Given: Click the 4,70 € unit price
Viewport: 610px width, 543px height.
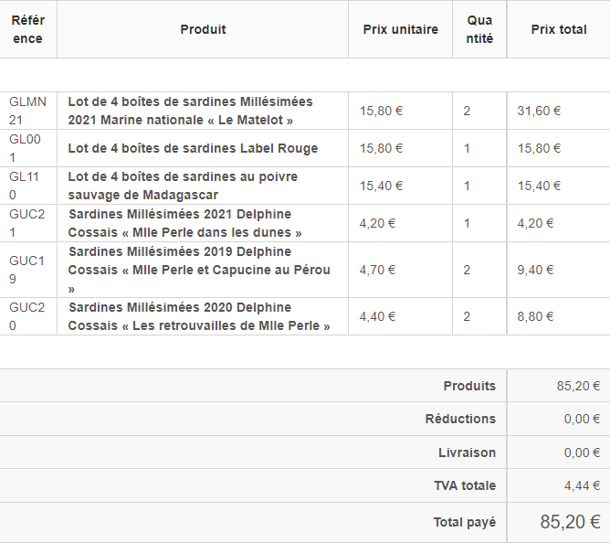Looking at the screenshot, I should pyautogui.click(x=377, y=270).
